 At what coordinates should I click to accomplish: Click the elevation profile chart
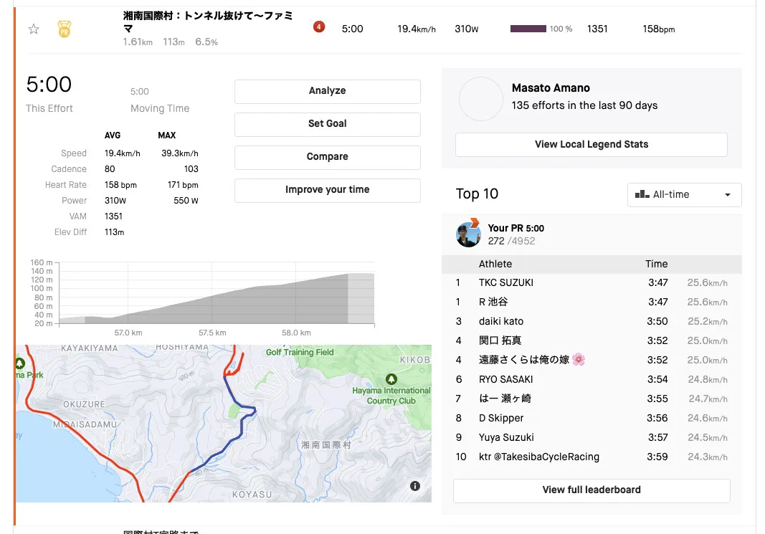(215, 294)
